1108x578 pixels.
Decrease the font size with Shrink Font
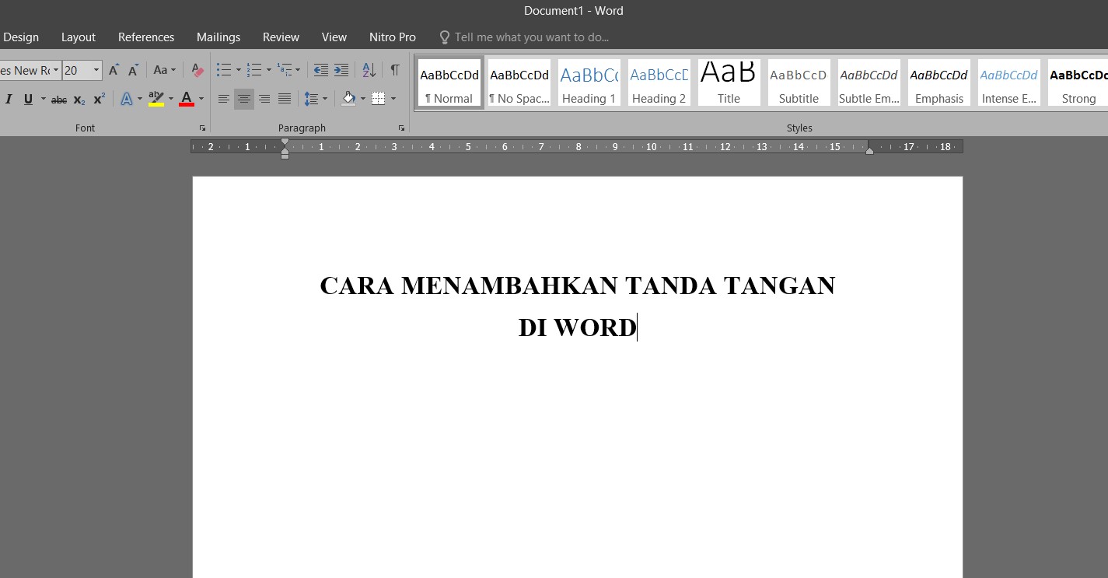tap(133, 70)
